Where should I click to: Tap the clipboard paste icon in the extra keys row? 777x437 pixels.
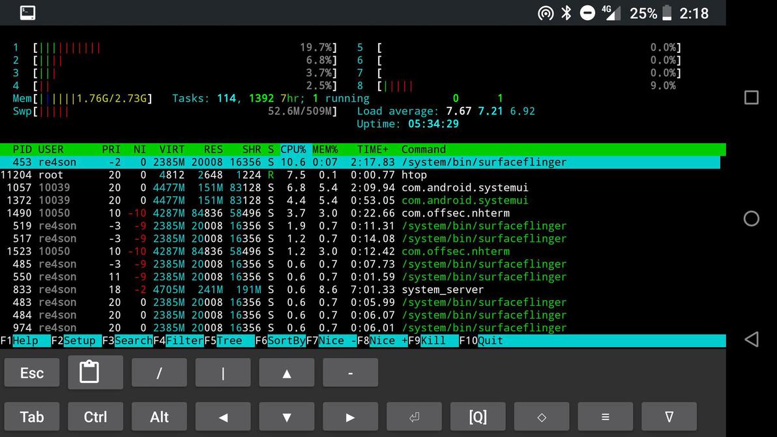[95, 372]
